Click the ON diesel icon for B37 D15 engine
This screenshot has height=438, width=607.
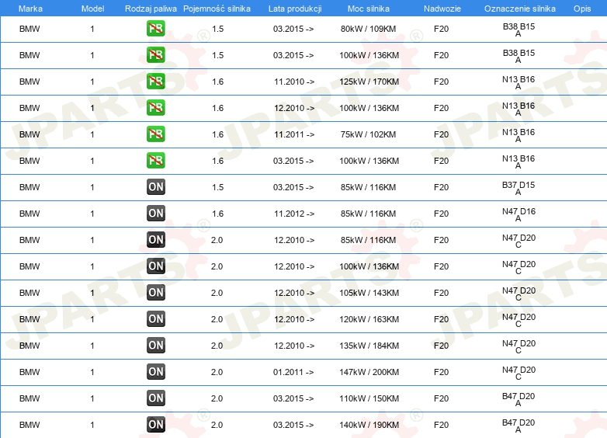(155, 186)
